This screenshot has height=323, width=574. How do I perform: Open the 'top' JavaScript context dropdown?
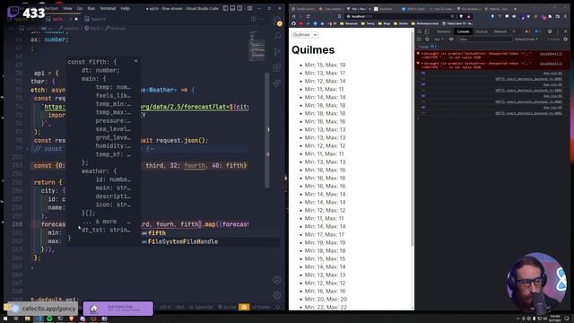pyautogui.click(x=439, y=39)
